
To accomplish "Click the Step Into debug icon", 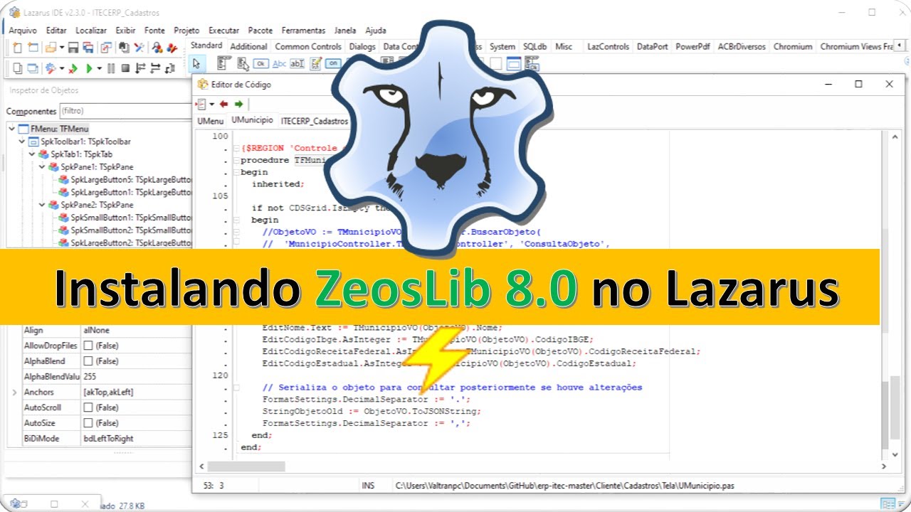I will click(x=140, y=68).
